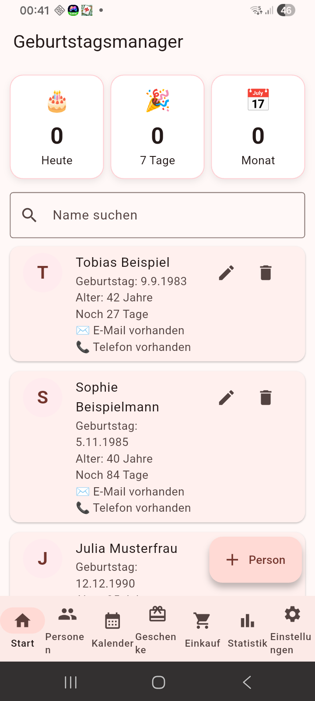Viewport: 315px width, 701px height.
Task: Select the Start home tab
Action: point(23,629)
